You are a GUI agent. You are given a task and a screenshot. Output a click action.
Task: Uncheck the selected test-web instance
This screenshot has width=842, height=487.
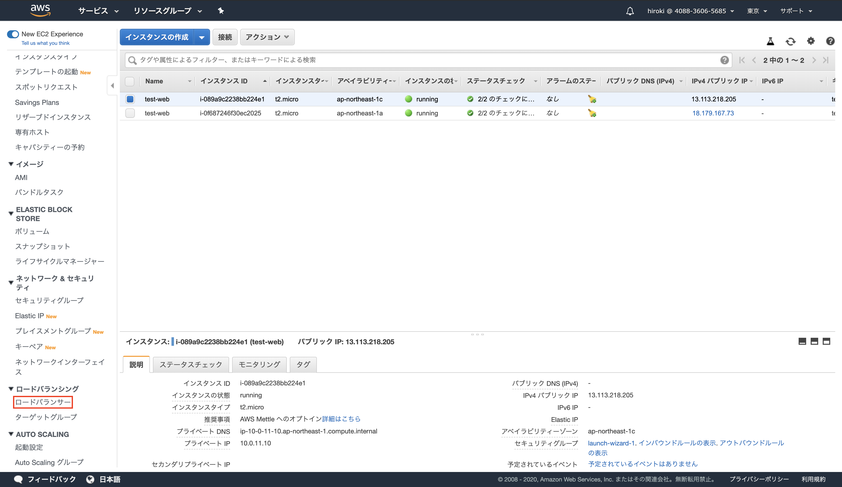click(130, 99)
